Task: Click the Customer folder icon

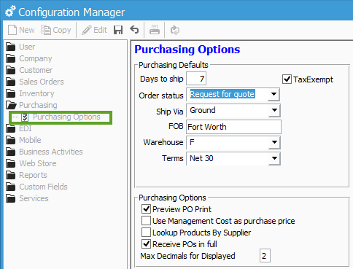Action: point(10,70)
